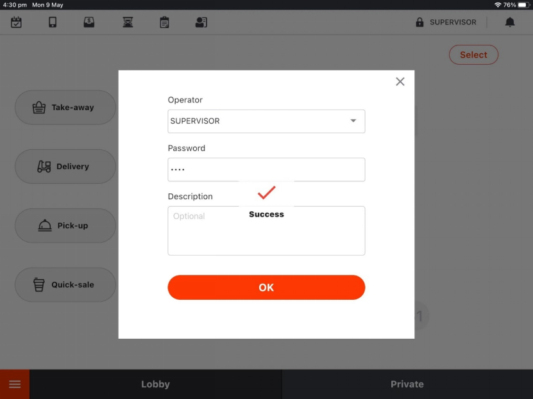Open the calendar reservations icon
This screenshot has width=533, height=399.
coord(16,22)
